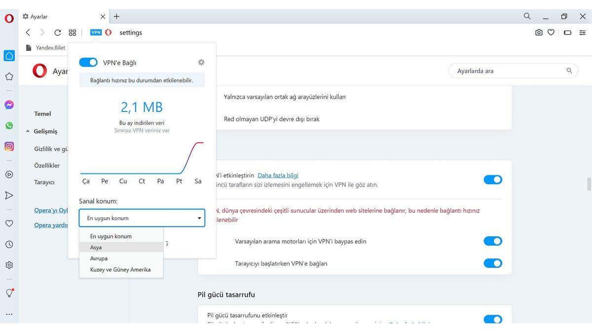
Task: Select "Asya" as virtual location
Action: click(96, 247)
